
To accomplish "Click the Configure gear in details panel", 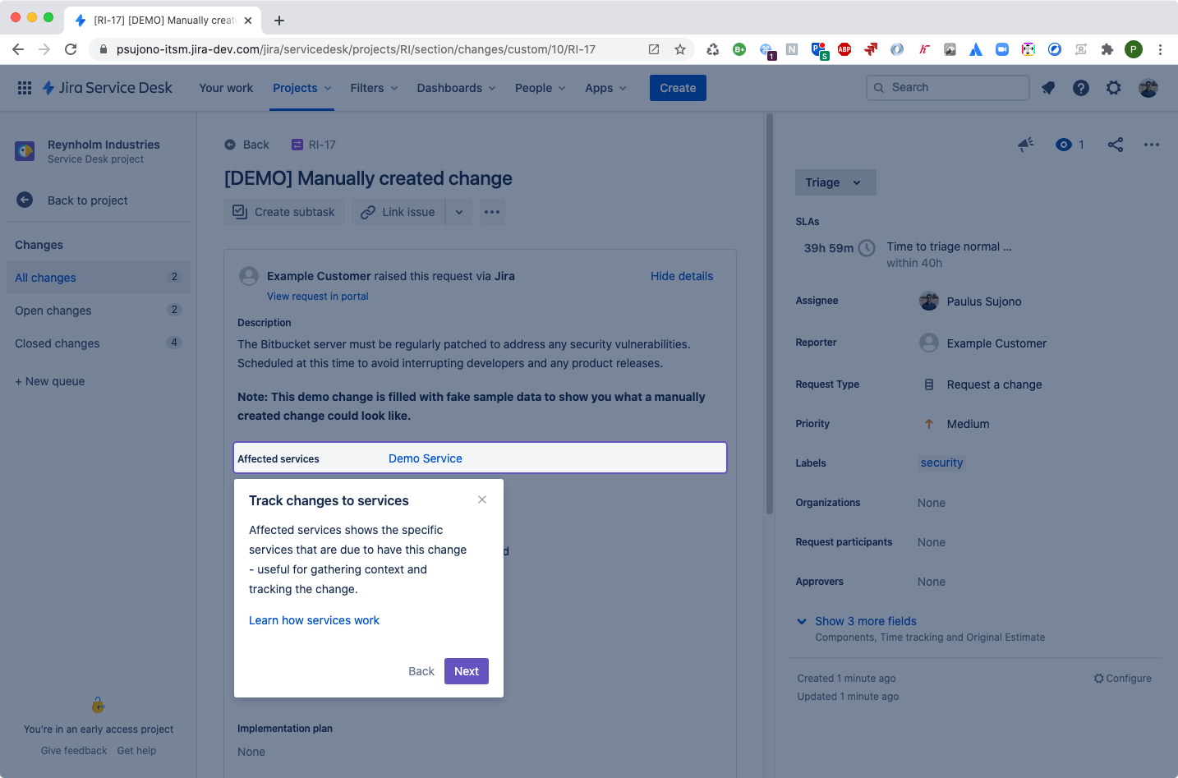I will tap(1122, 678).
